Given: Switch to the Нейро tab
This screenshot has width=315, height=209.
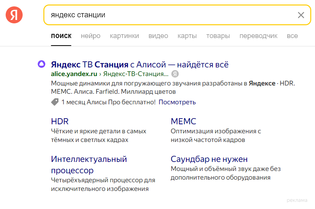Looking at the screenshot, I should [x=91, y=36].
